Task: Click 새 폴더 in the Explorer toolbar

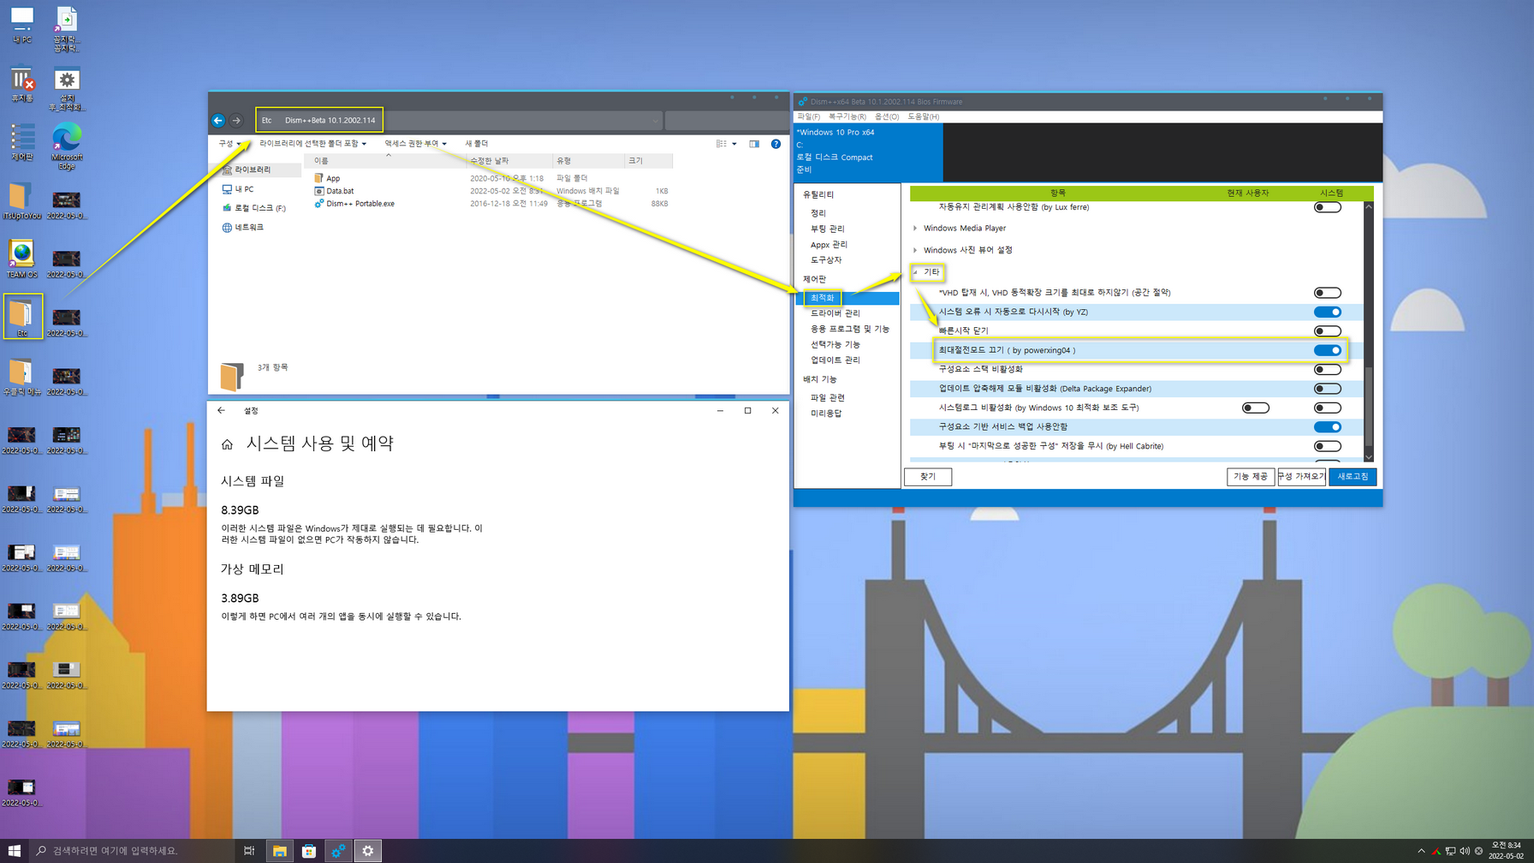Action: click(477, 144)
